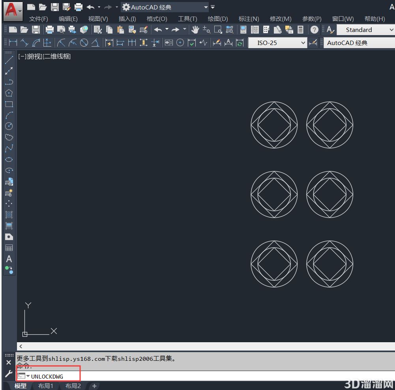
Task: Open the [-] viewport controls toggle
Action: coord(22,57)
